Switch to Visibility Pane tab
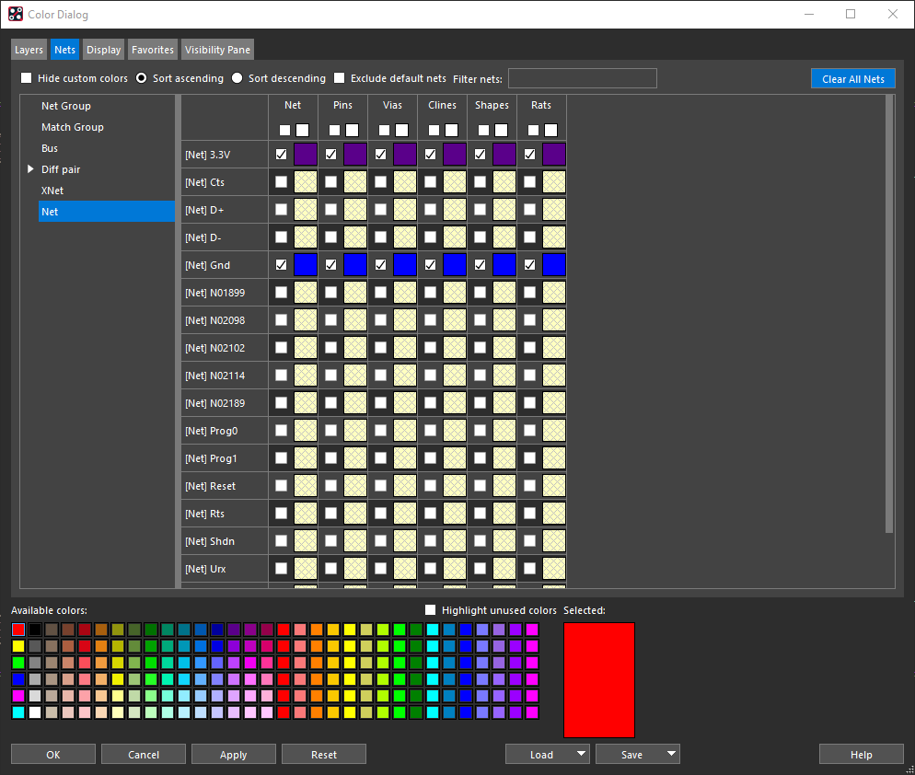This screenshot has height=775, width=915. tap(217, 50)
